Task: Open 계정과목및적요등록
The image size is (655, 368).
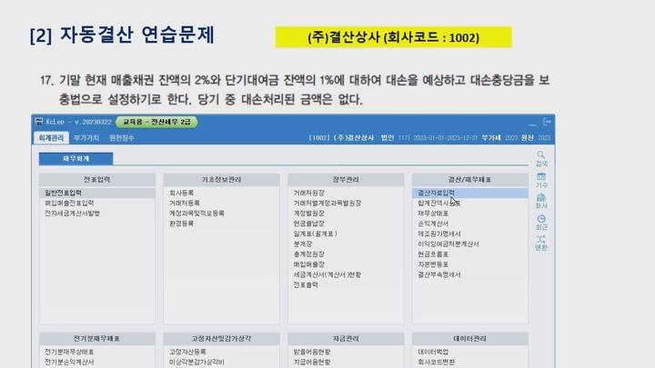Action: click(196, 213)
